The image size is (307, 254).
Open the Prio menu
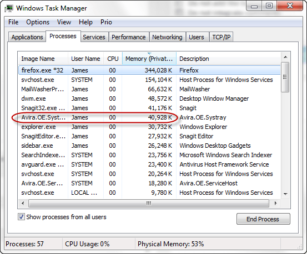click(x=106, y=22)
